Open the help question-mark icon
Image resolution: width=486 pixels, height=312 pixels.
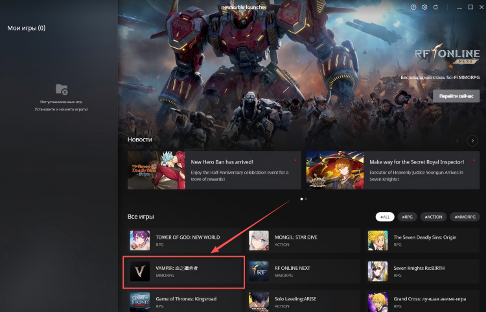click(x=413, y=7)
